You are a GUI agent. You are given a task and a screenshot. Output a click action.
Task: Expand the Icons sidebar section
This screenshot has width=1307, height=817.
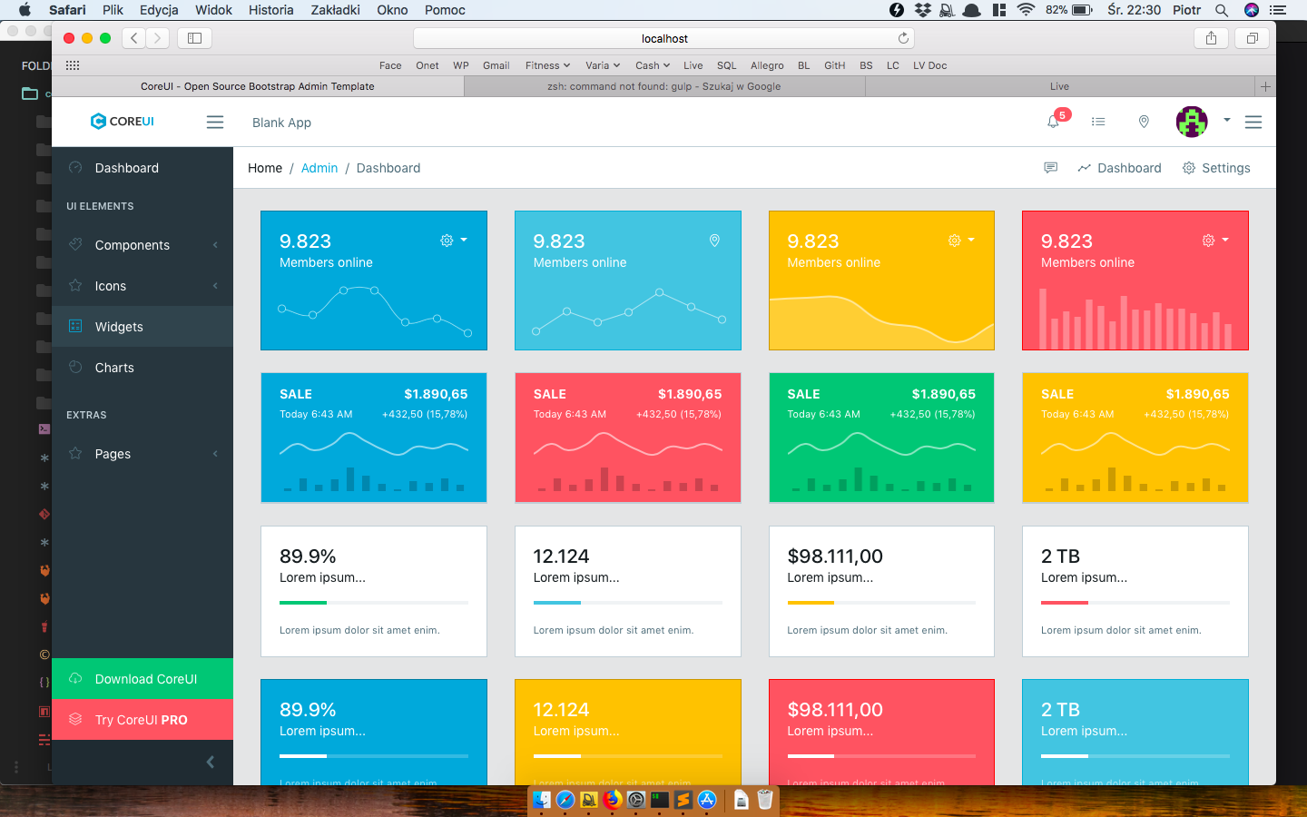coord(142,286)
